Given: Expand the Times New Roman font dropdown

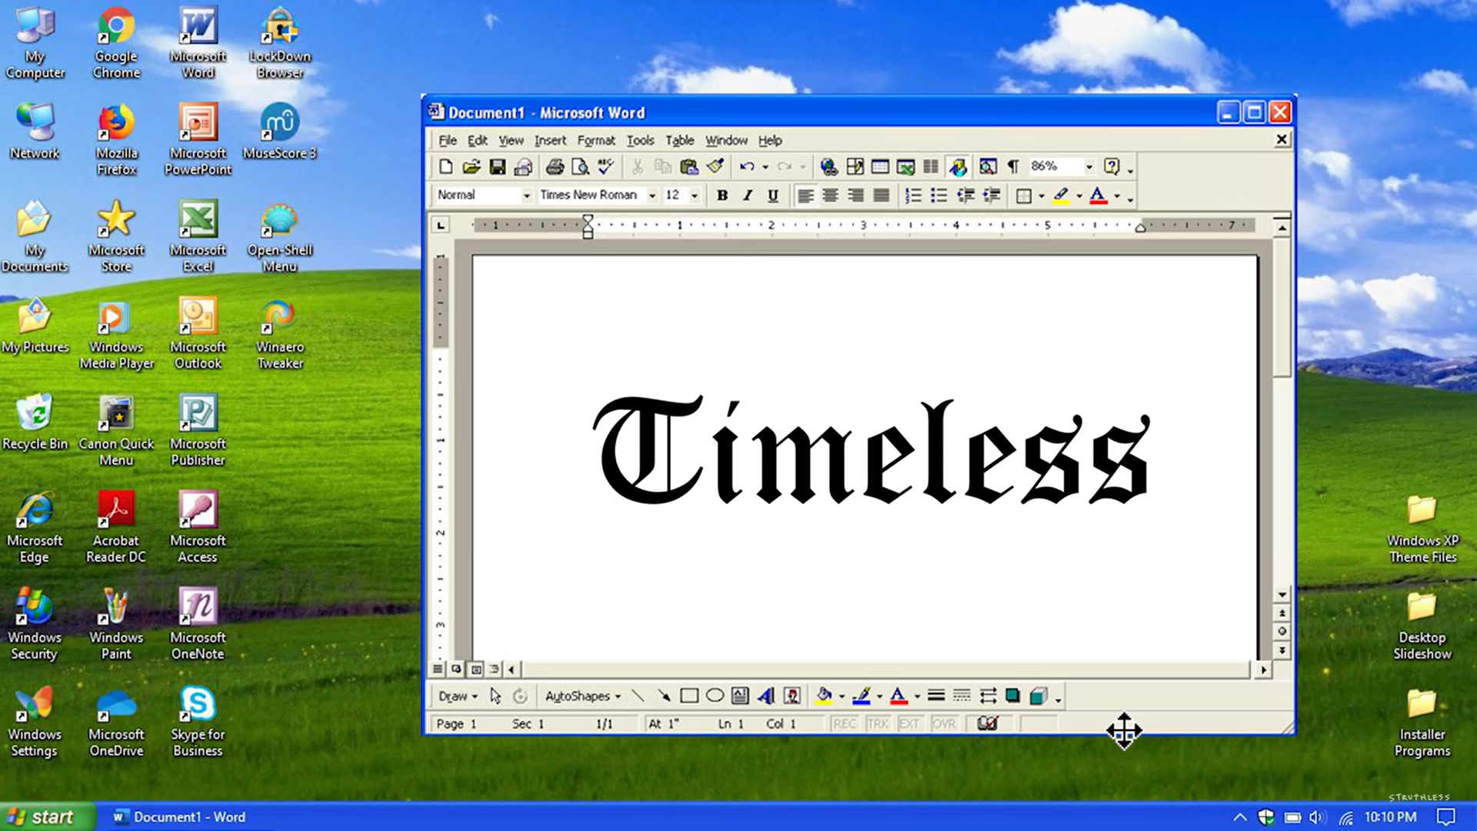Looking at the screenshot, I should point(652,195).
